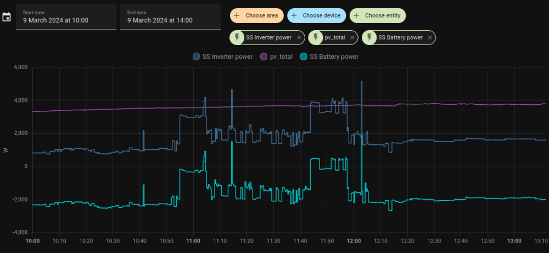This screenshot has width=549, height=253.
Task: Click plus icon on Choose area chip
Action: pos(237,15)
